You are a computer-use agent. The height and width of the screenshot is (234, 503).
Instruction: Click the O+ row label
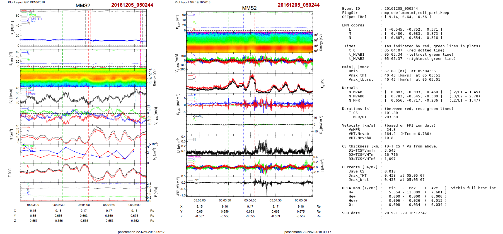(x=351, y=205)
